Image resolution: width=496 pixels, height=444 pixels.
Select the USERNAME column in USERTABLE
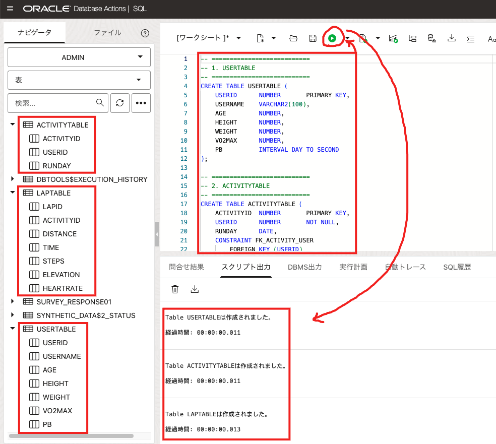click(x=61, y=356)
